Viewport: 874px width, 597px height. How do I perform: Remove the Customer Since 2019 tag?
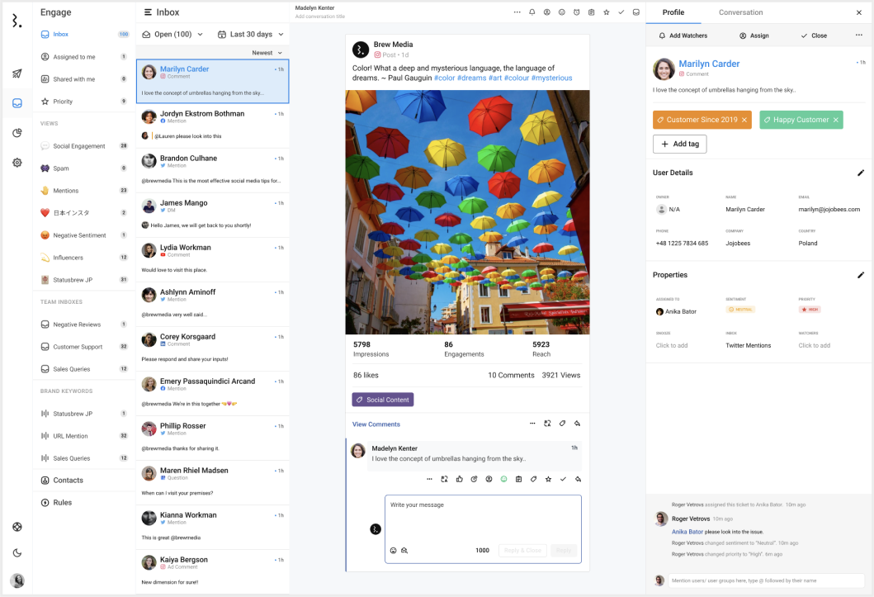pos(744,120)
